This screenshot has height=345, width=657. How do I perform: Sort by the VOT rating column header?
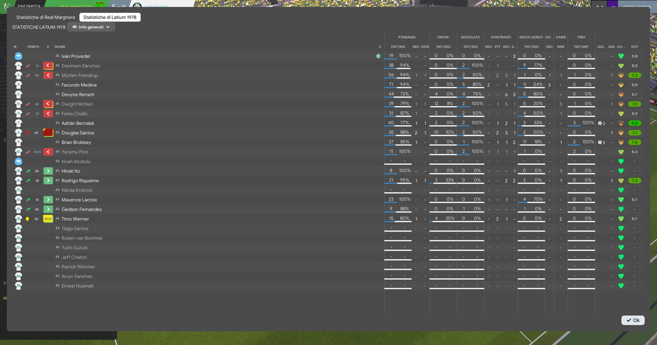click(x=634, y=47)
